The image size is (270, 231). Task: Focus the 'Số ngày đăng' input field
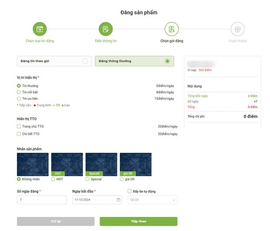click(42, 200)
